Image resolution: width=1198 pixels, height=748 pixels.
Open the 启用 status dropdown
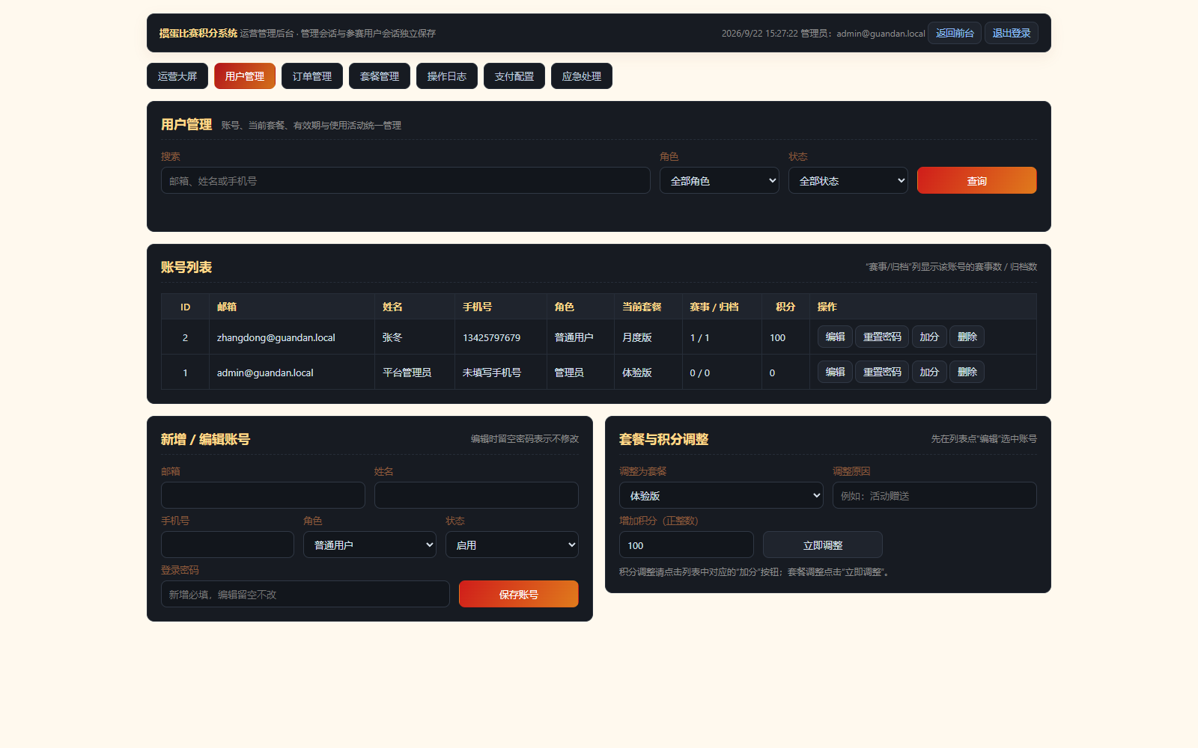[512, 545]
